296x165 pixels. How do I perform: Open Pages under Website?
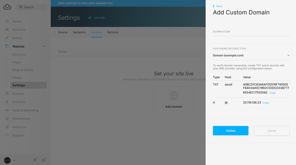tap(17, 62)
